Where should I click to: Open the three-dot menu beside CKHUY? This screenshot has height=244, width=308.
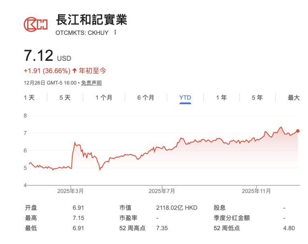click(x=115, y=33)
